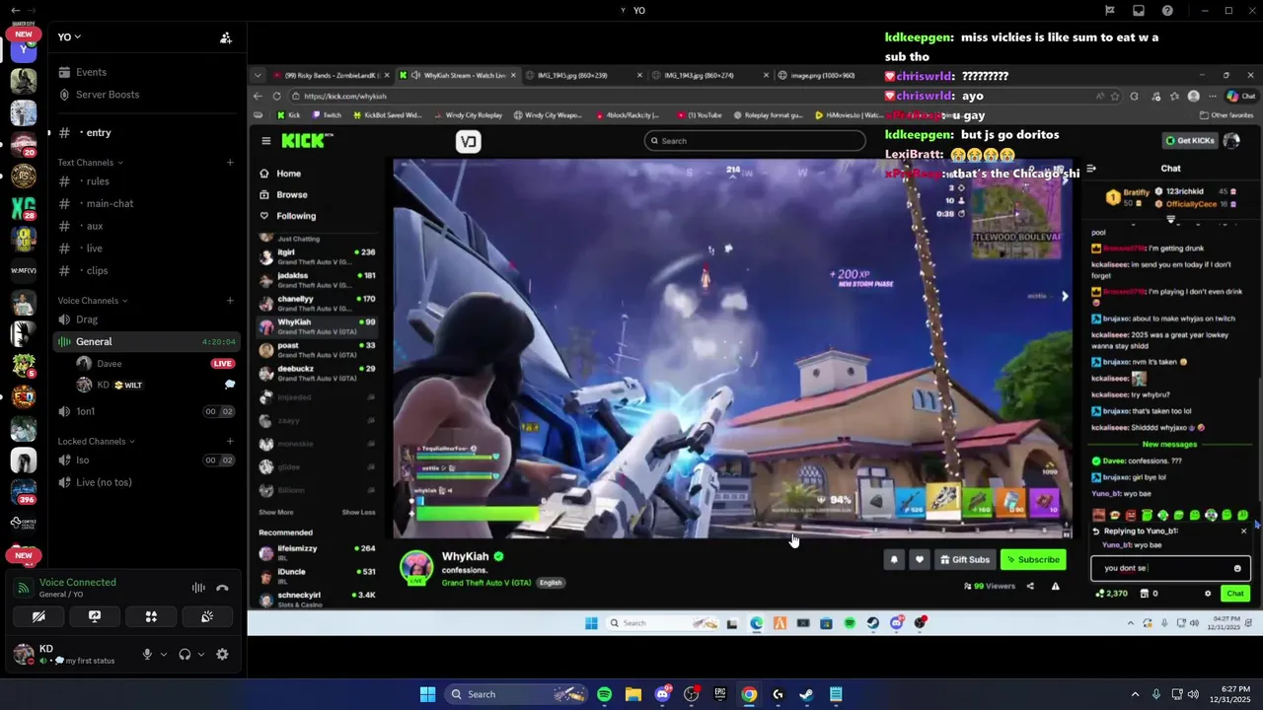This screenshot has width=1263, height=710.
Task: Click the Kick follow heart button
Action: tap(920, 560)
